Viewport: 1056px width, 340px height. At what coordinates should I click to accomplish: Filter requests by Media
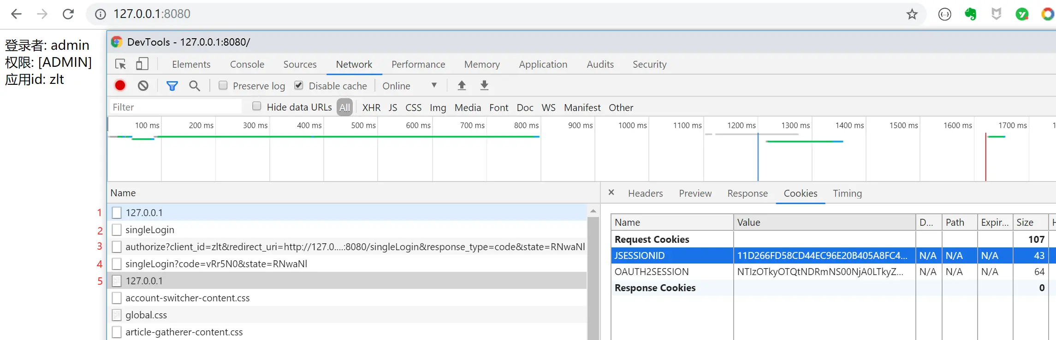click(468, 107)
